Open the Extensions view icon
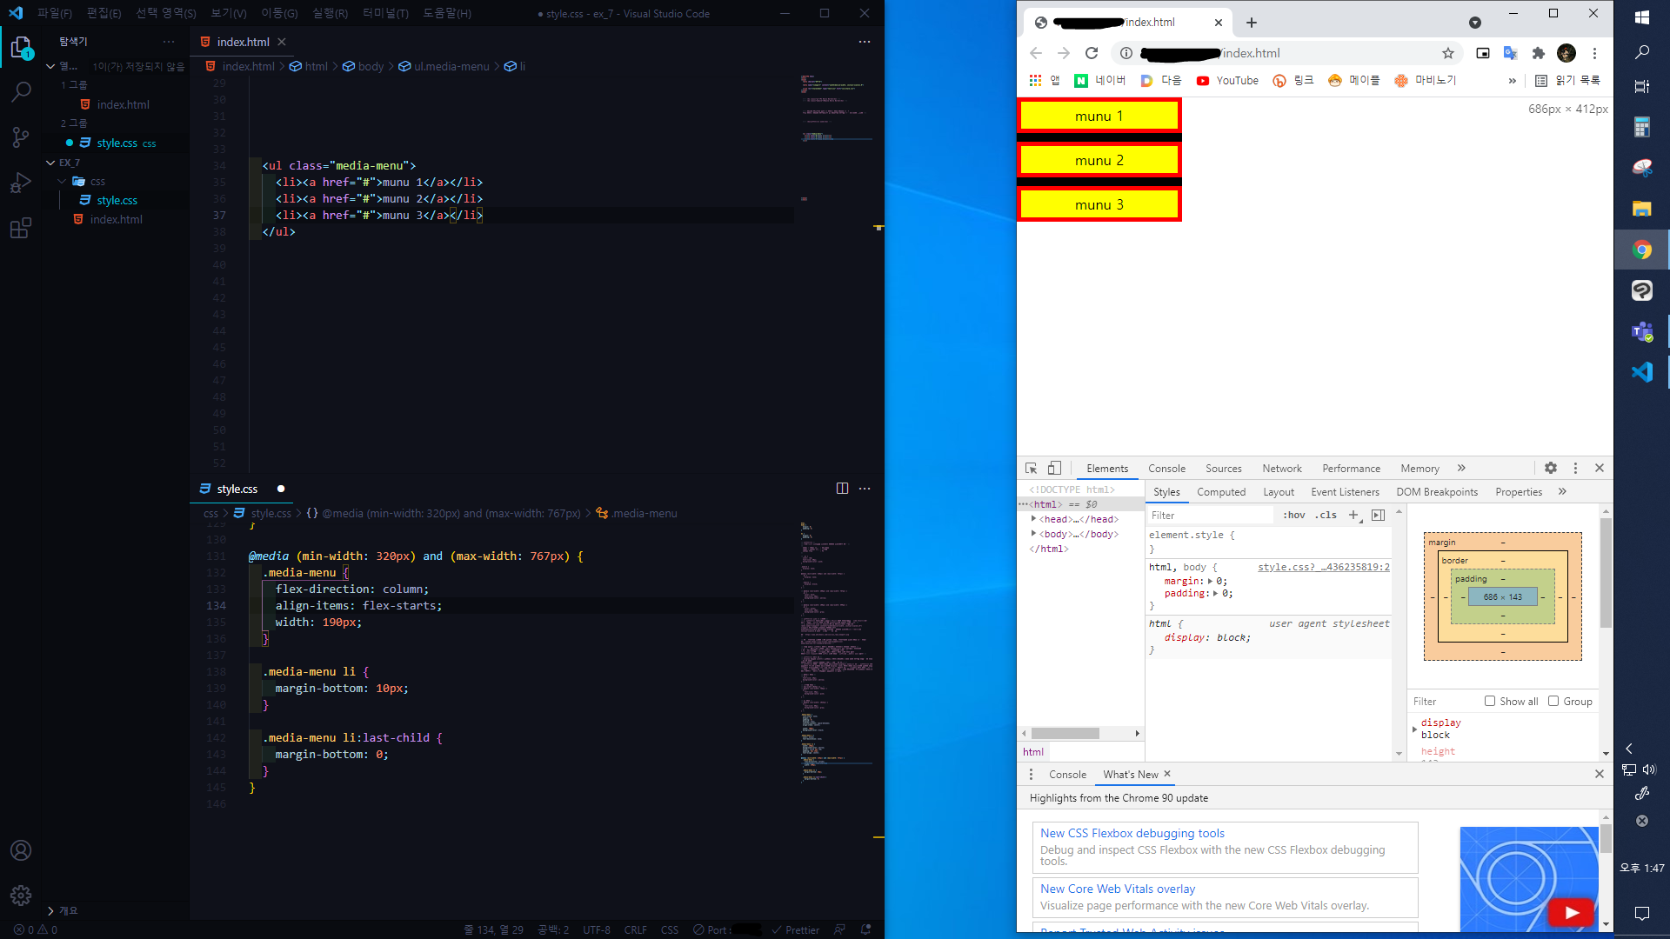 coord(21,229)
